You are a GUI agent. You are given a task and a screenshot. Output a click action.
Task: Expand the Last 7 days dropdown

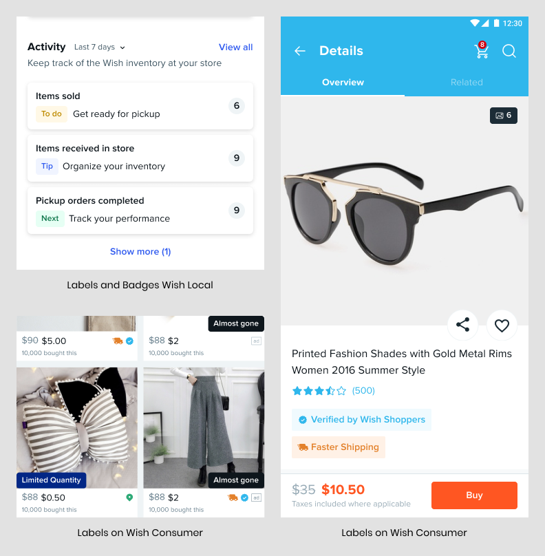[99, 47]
